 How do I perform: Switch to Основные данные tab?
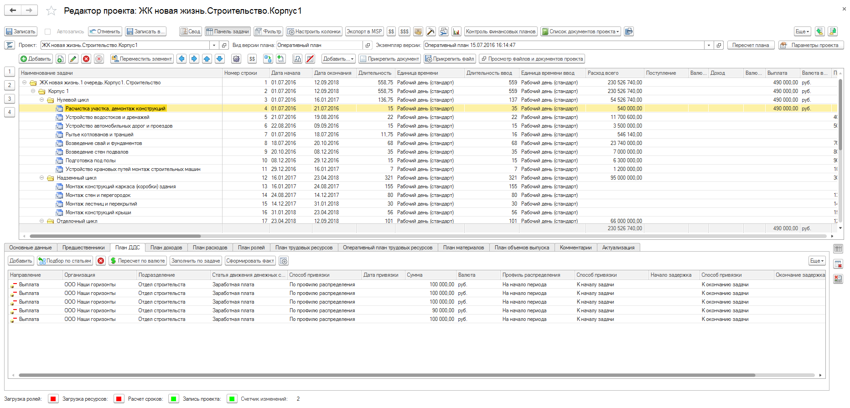point(31,248)
